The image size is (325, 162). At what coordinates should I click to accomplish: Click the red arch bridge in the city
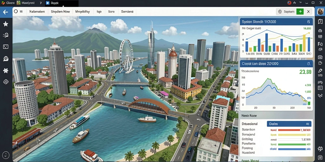click(x=149, y=106)
